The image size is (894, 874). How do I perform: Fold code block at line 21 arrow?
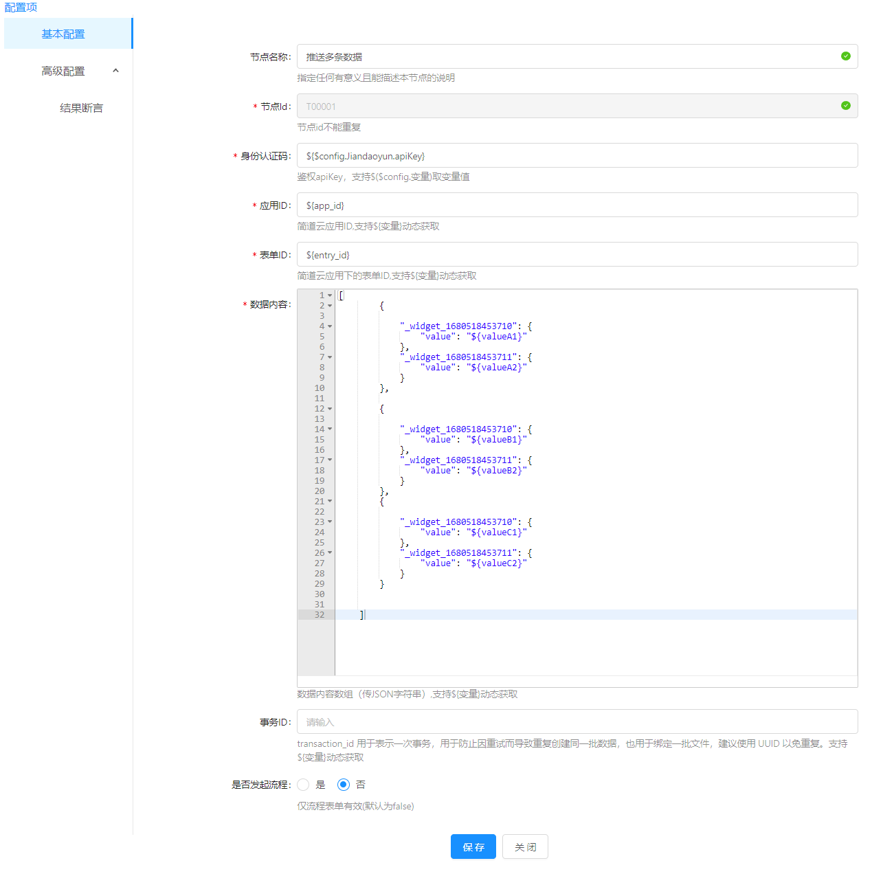pos(330,502)
